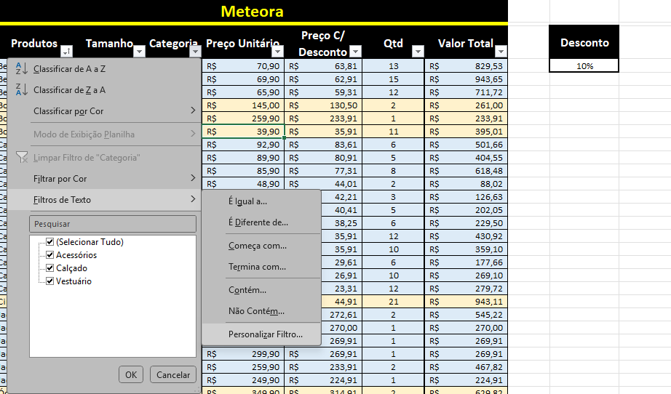The width and height of the screenshot is (671, 394).
Task: Select the Valor Total cell 943,65
Action: (x=466, y=79)
